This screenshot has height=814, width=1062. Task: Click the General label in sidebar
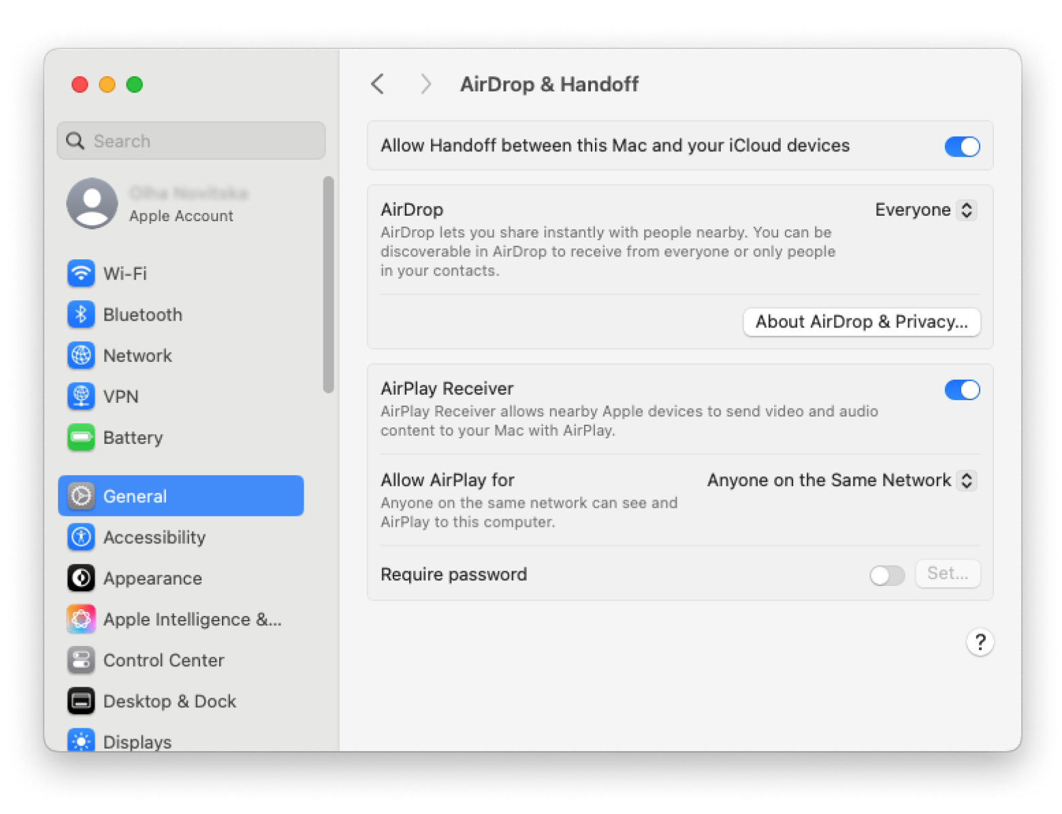[135, 496]
